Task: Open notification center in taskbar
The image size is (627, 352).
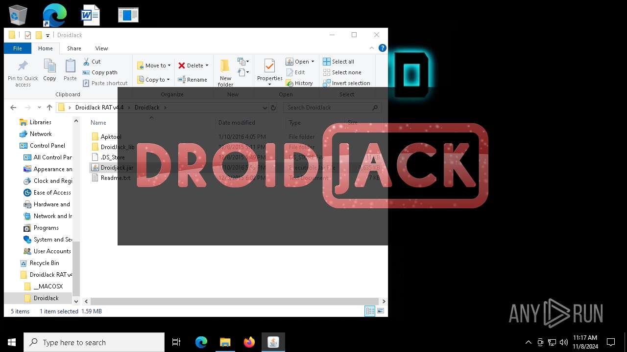Action: click(x=611, y=342)
